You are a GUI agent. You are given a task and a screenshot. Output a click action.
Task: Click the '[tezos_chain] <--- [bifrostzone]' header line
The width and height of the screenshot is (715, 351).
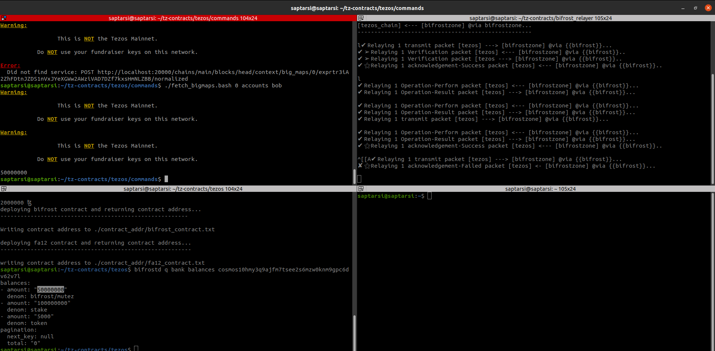click(x=444, y=25)
